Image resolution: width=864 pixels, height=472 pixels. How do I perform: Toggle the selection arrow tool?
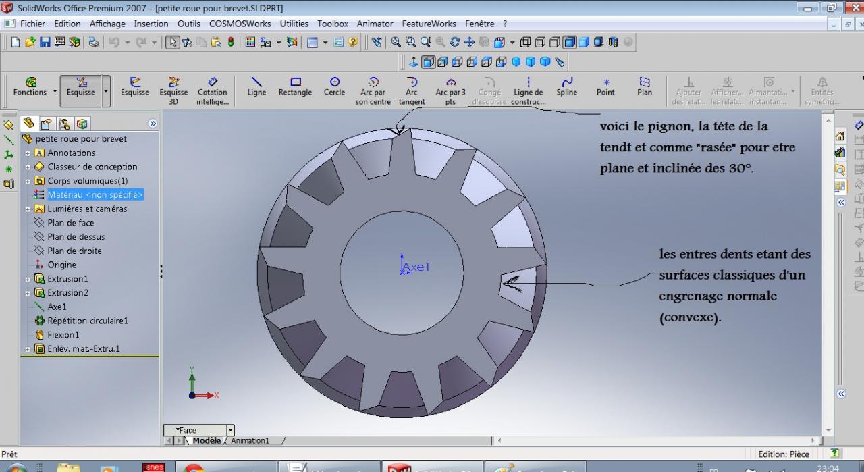pos(173,42)
